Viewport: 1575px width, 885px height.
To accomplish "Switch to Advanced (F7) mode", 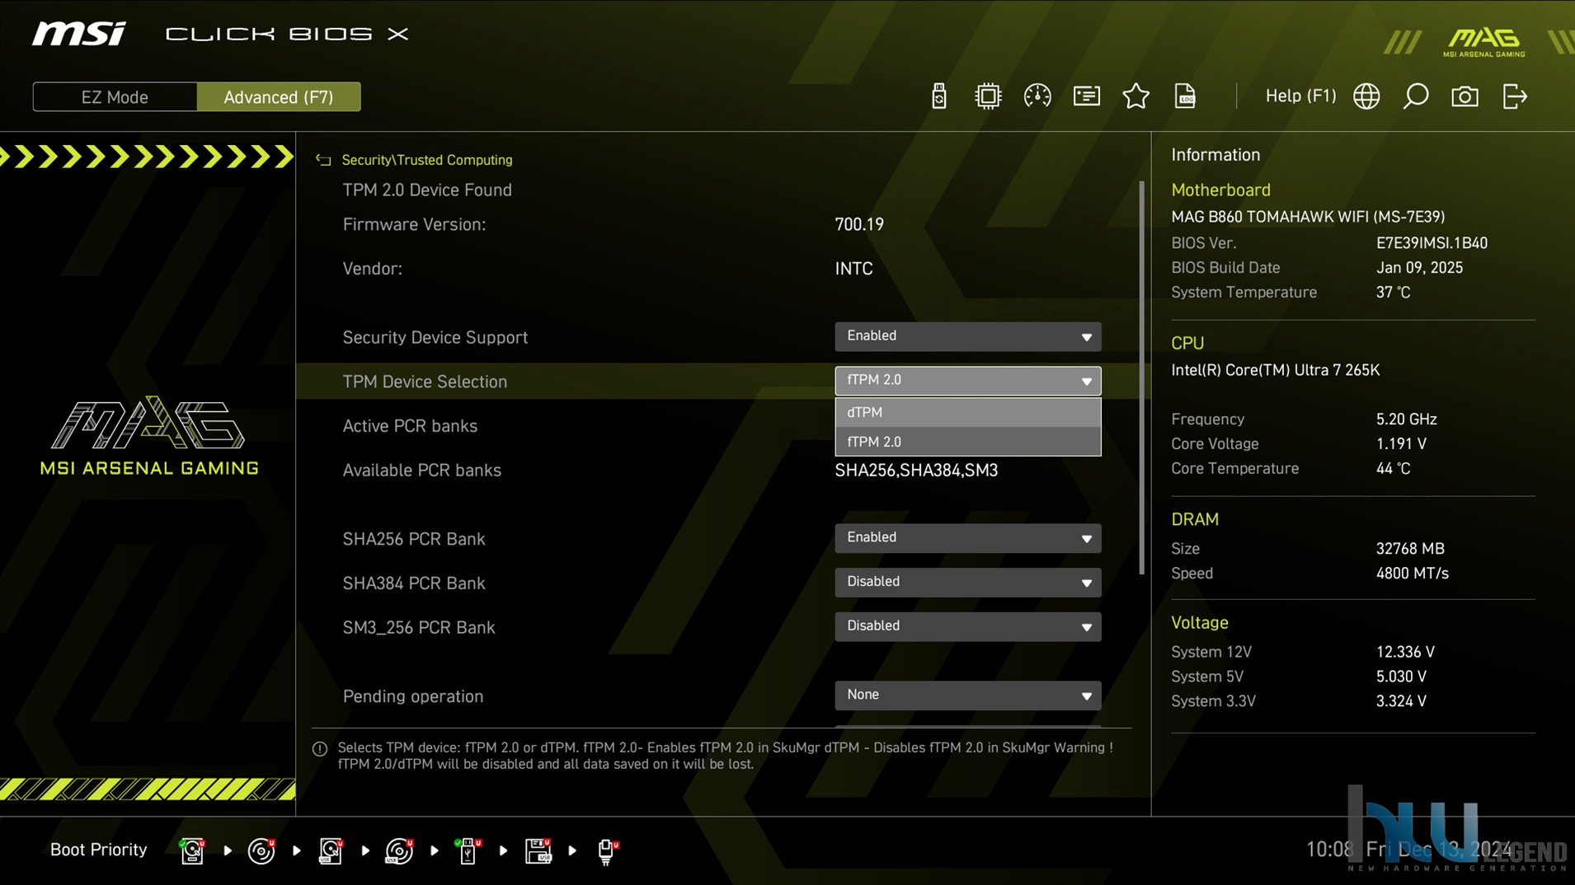I will (x=279, y=96).
